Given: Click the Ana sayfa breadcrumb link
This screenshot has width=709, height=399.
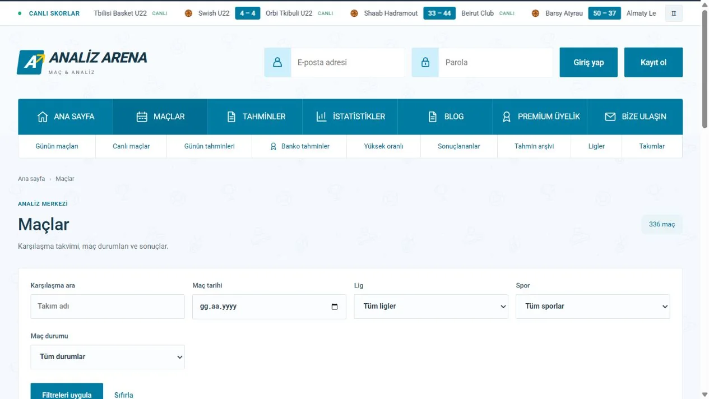Looking at the screenshot, I should [31, 179].
